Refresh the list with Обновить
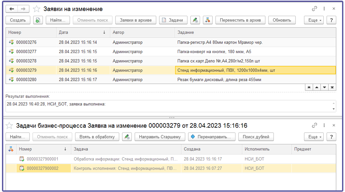Viewport: 345px width, 192px height. coord(282,20)
